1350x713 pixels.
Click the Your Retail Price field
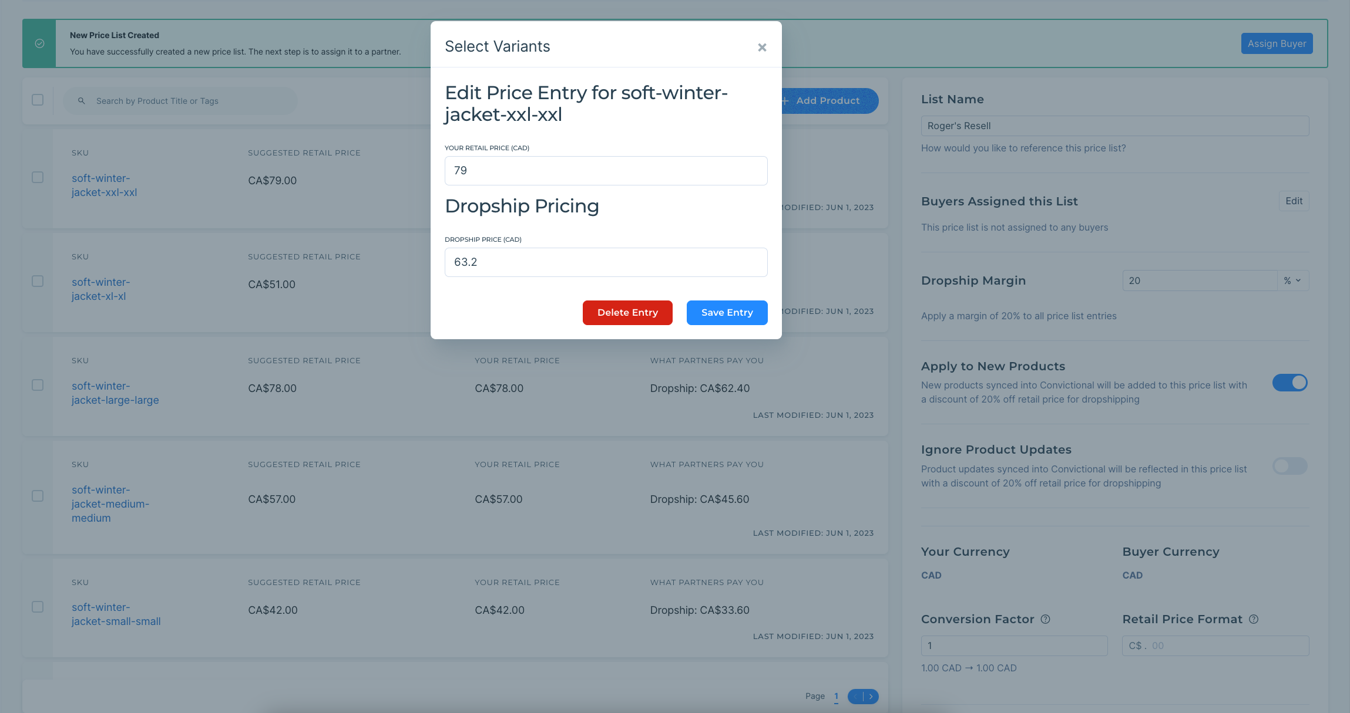pyautogui.click(x=606, y=171)
